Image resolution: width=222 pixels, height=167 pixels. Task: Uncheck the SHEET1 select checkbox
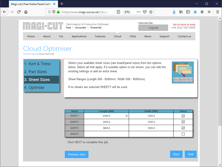pos(183,116)
